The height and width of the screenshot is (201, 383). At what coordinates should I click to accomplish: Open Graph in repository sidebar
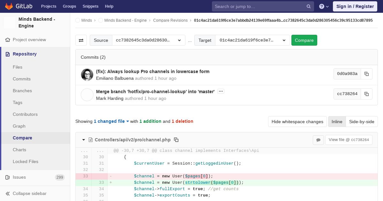[19, 126]
